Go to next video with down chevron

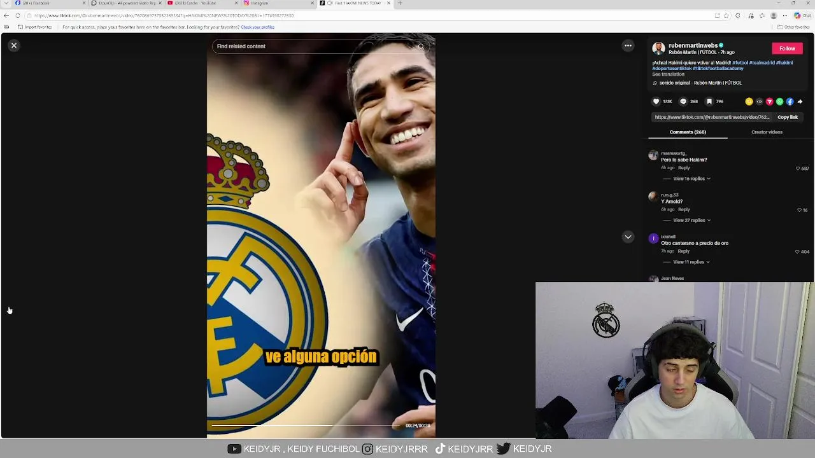[x=628, y=237]
